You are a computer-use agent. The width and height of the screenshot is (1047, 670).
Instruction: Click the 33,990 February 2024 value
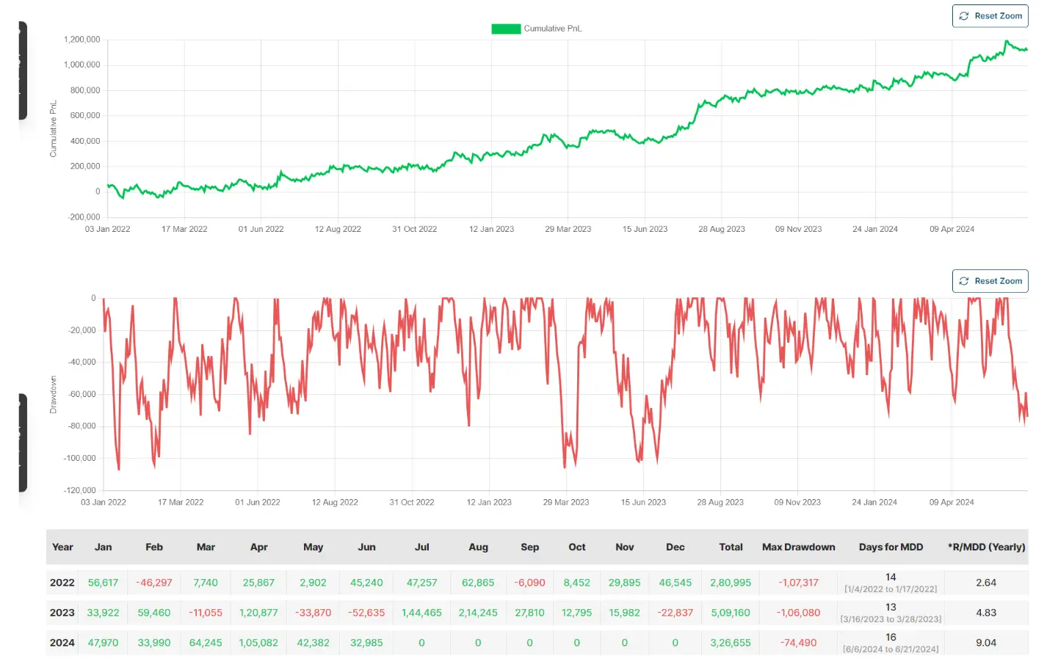[154, 643]
